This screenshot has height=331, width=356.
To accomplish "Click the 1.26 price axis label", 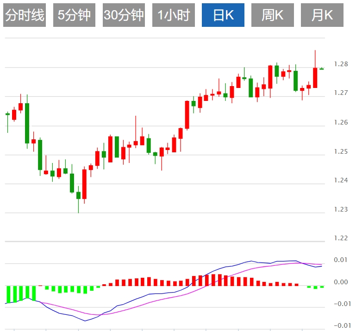I will (341, 122).
